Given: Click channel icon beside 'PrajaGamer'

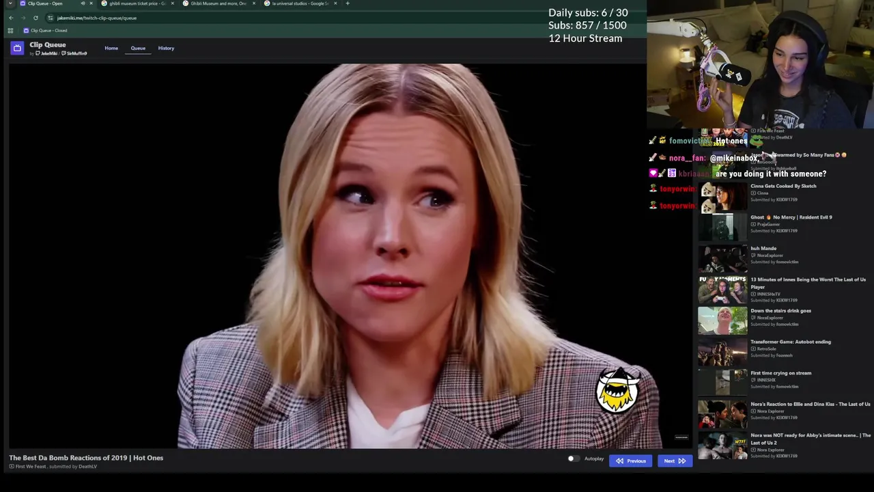Looking at the screenshot, I should 753,224.
